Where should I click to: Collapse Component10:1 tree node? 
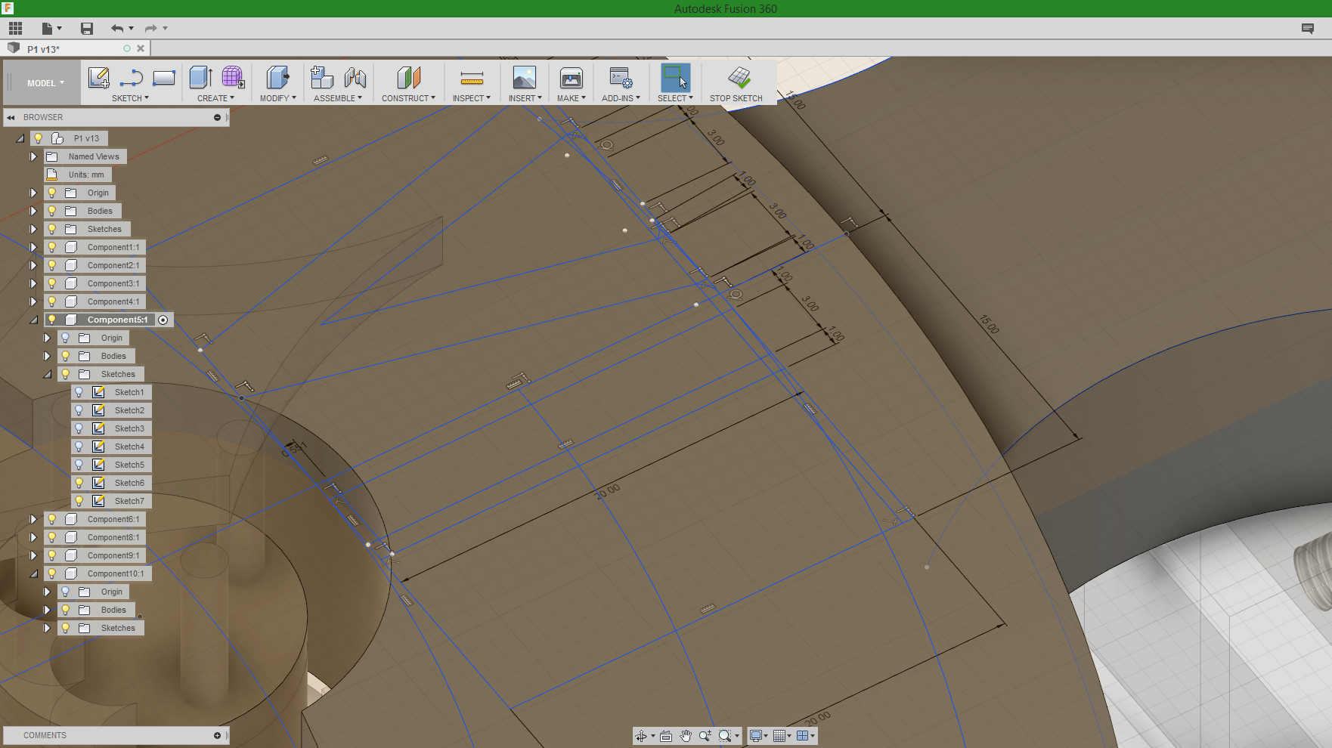click(33, 573)
